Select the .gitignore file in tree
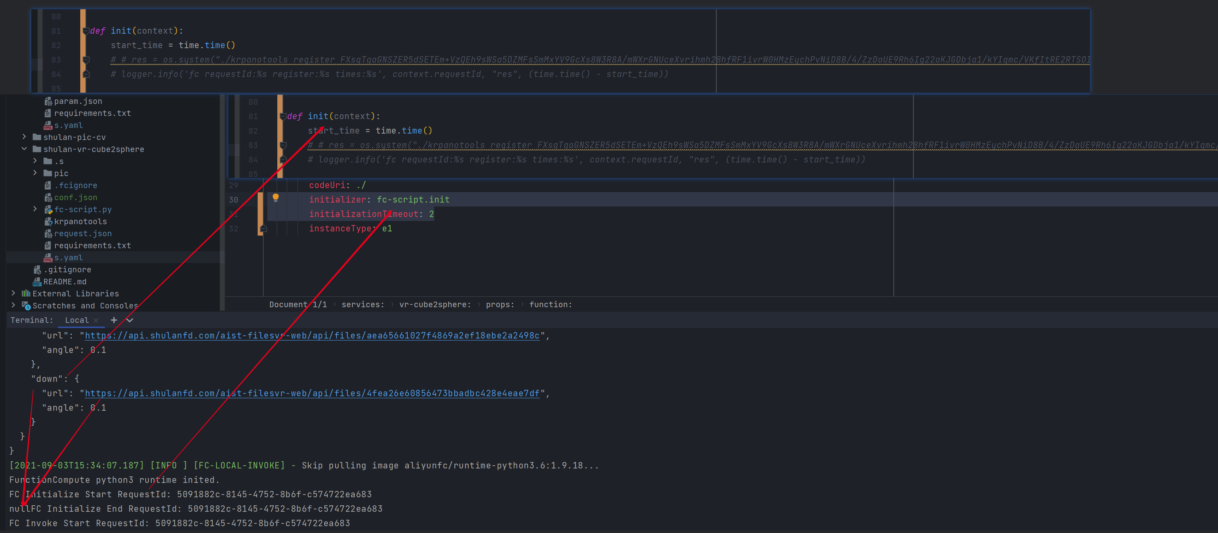The width and height of the screenshot is (1218, 533). click(67, 270)
